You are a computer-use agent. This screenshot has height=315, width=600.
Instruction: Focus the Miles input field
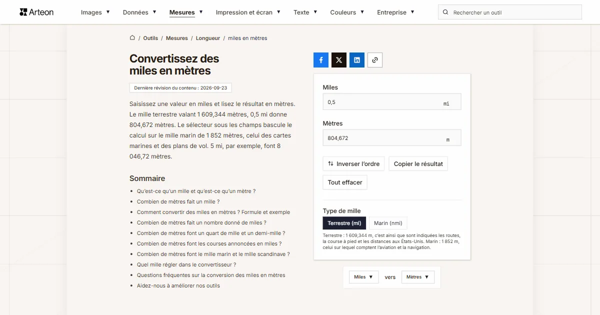pos(392,102)
